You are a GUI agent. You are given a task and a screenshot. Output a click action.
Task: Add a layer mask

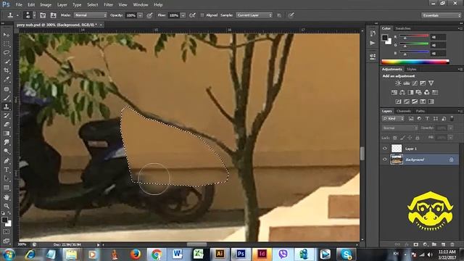[x=415, y=244]
